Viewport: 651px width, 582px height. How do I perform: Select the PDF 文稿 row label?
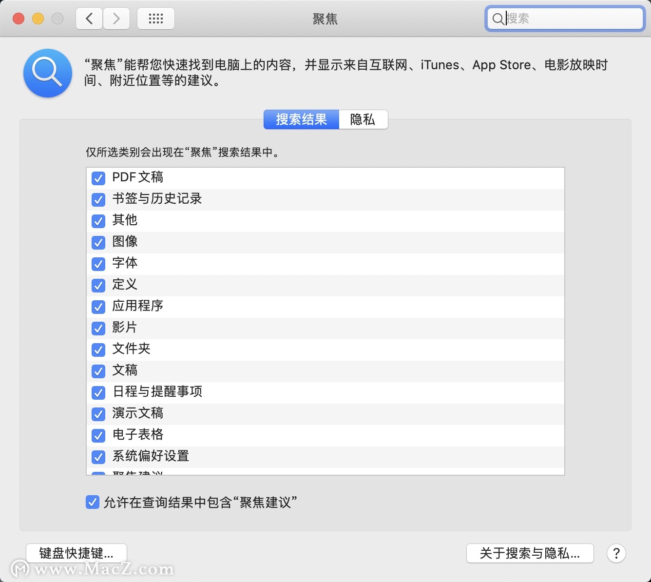tap(138, 177)
